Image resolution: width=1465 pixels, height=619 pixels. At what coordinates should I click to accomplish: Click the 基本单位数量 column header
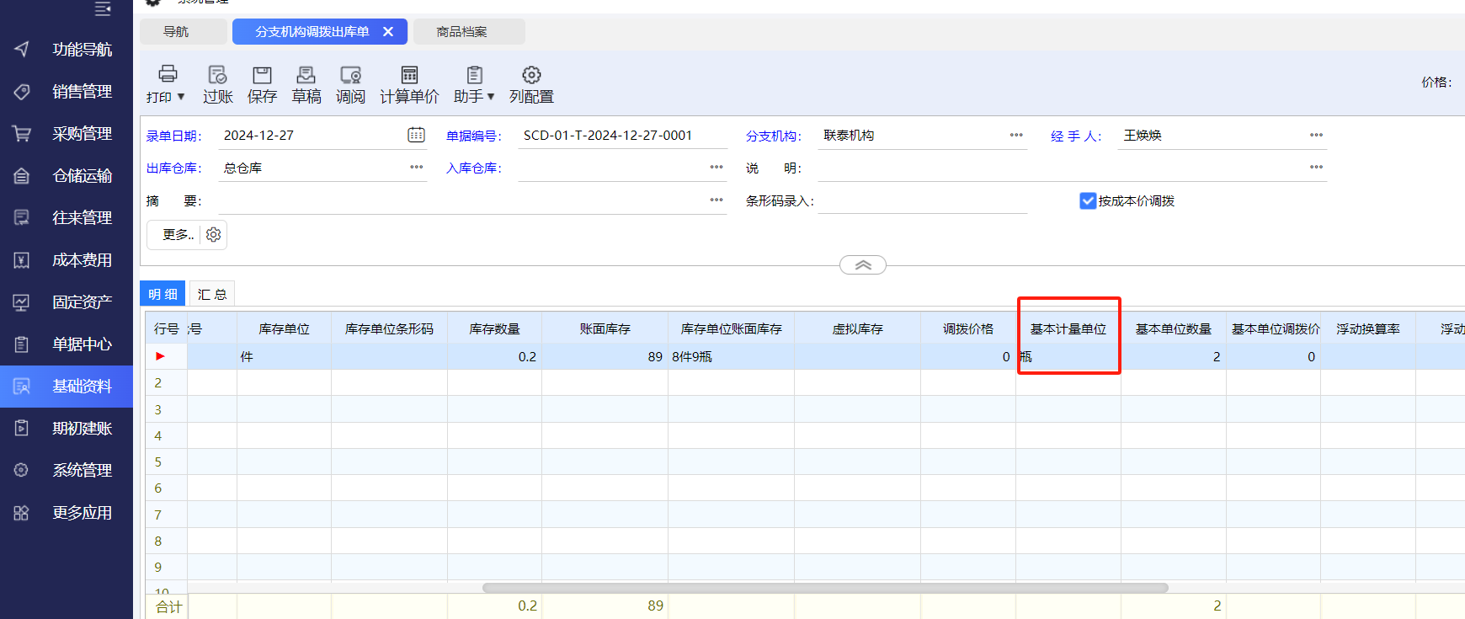tap(1174, 328)
